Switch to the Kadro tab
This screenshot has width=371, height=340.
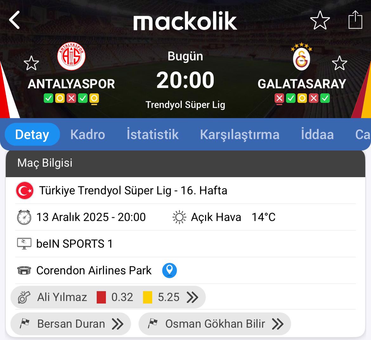[x=88, y=135]
